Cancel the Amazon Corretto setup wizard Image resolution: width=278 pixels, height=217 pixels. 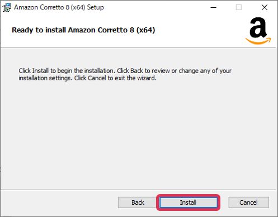pyautogui.click(x=248, y=202)
